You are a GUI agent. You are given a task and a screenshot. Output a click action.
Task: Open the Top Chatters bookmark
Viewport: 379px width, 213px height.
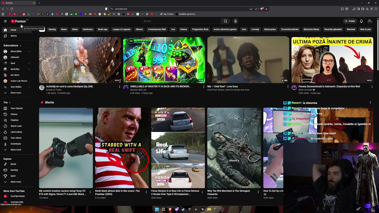coord(167,14)
